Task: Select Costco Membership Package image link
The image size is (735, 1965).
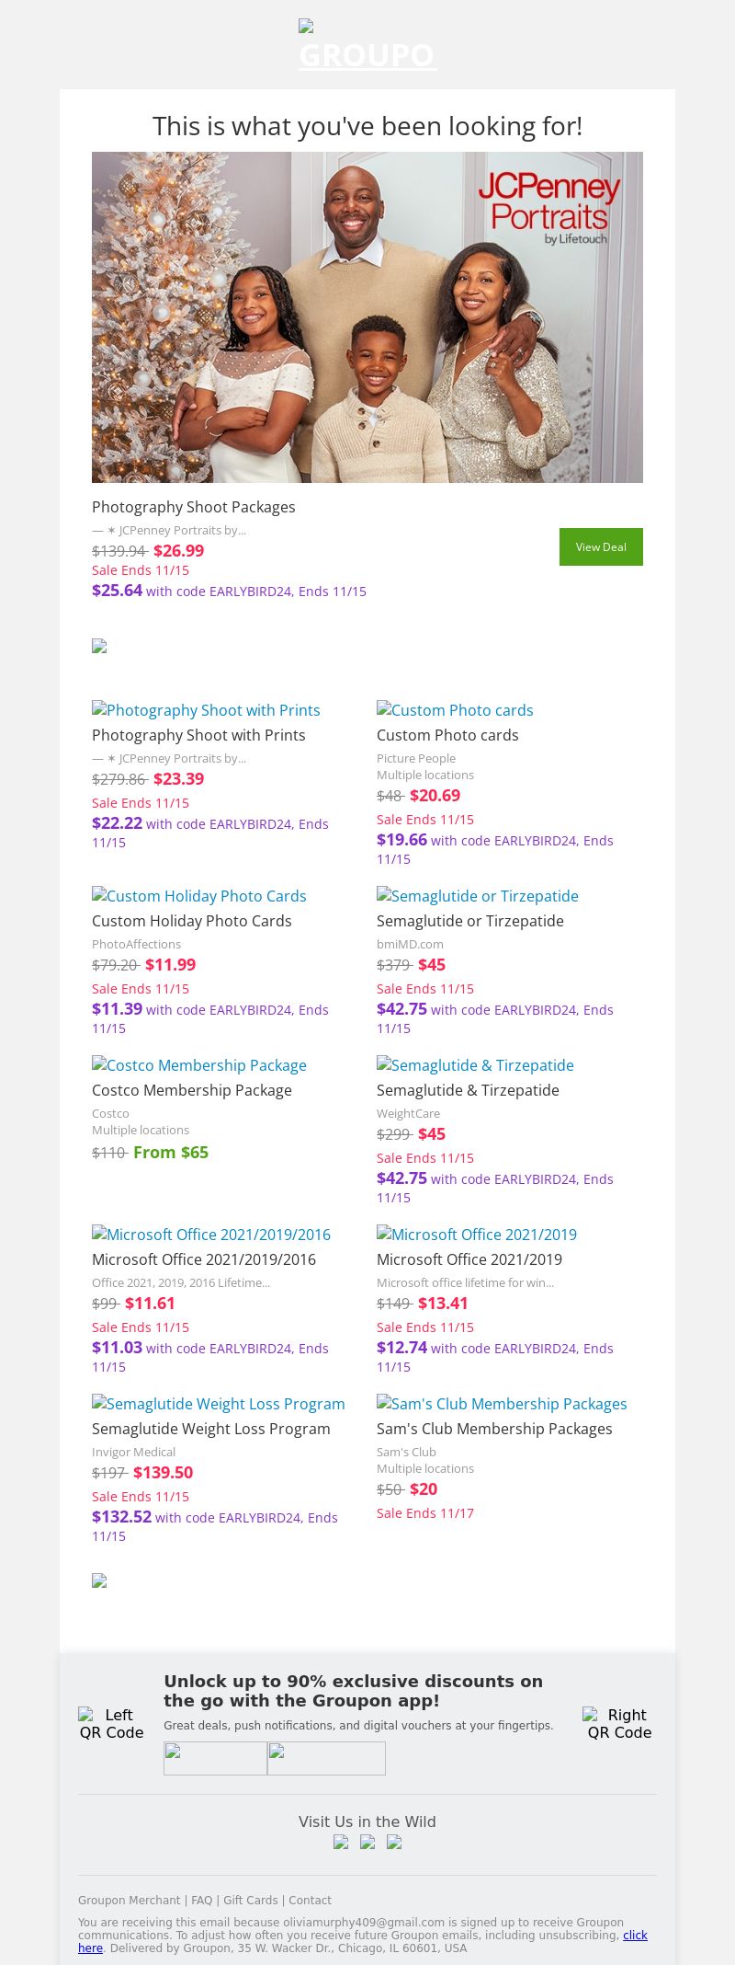Action: coord(199,1065)
